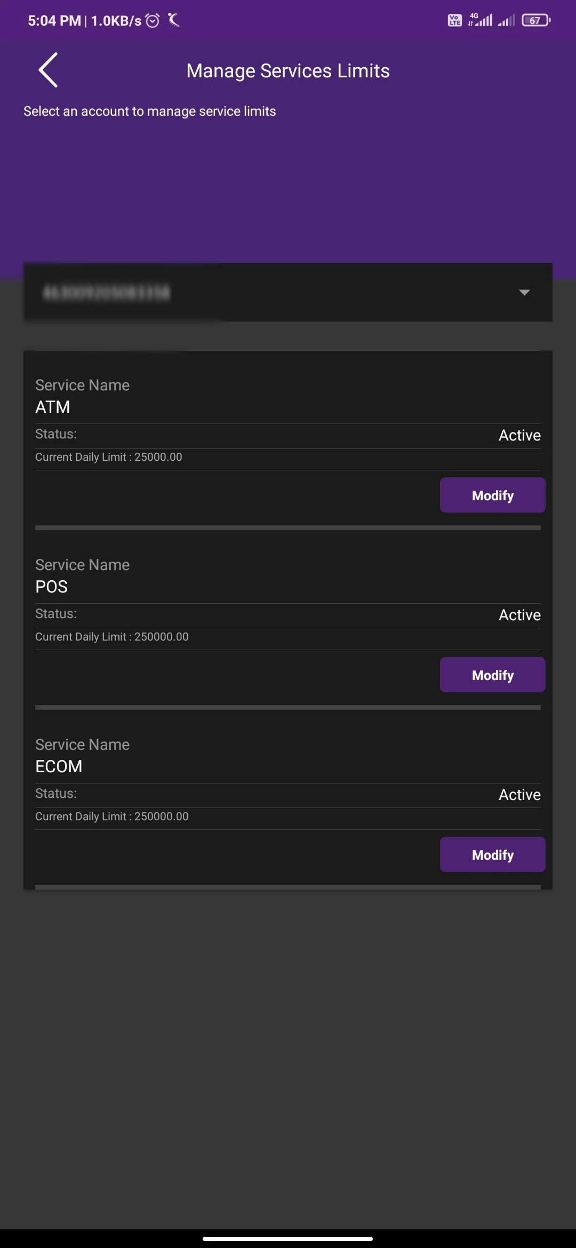576x1248 pixels.
Task: Tap the 4G signal strength icon
Action: point(481,20)
